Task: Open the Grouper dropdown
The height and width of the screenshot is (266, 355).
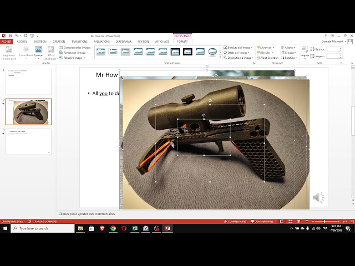Action: click(x=288, y=53)
